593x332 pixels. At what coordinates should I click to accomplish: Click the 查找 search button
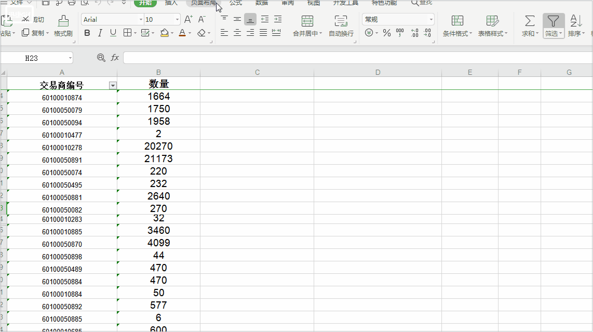422,3
